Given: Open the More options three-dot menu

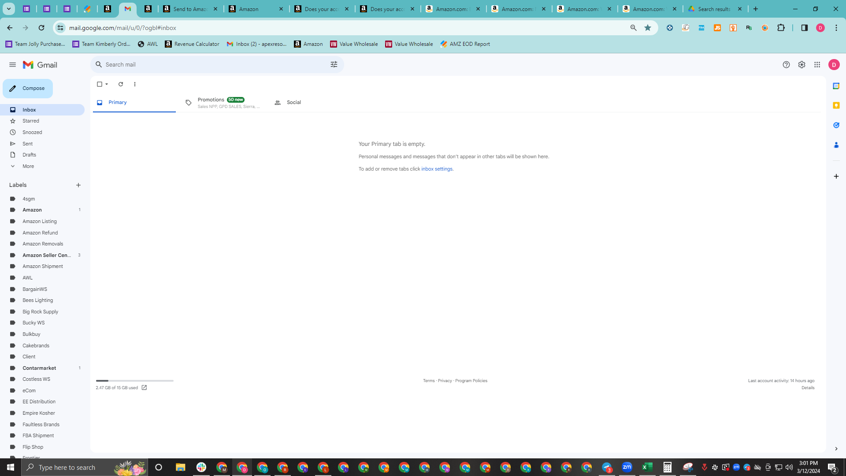Looking at the screenshot, I should click(135, 84).
